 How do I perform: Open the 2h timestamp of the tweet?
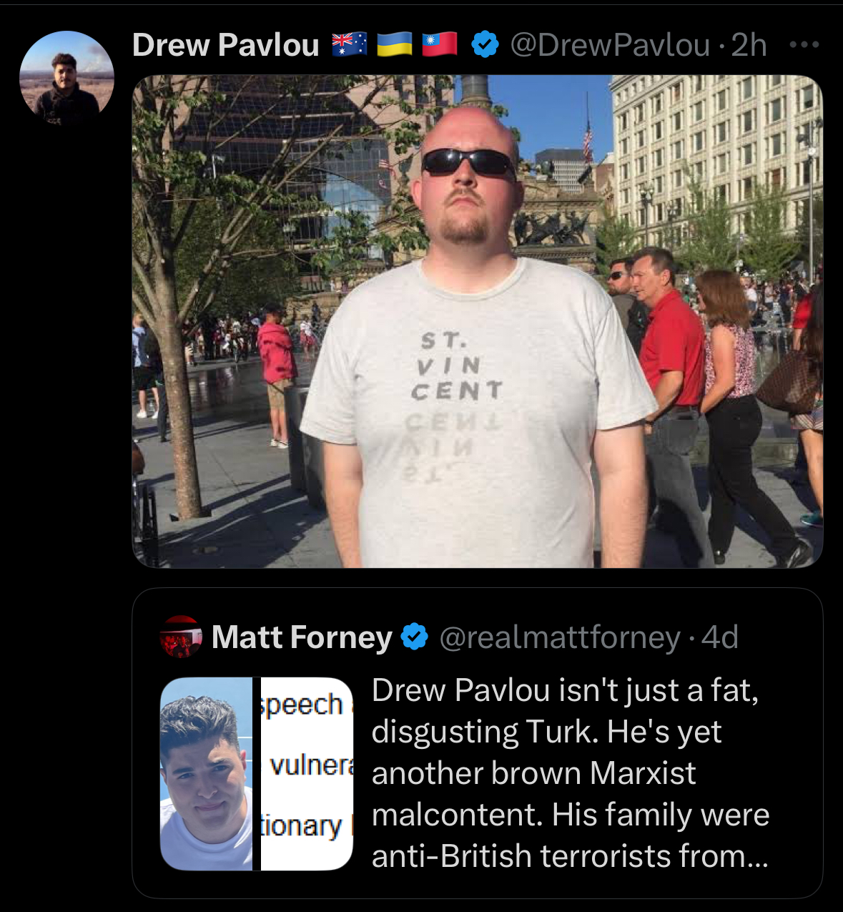749,45
